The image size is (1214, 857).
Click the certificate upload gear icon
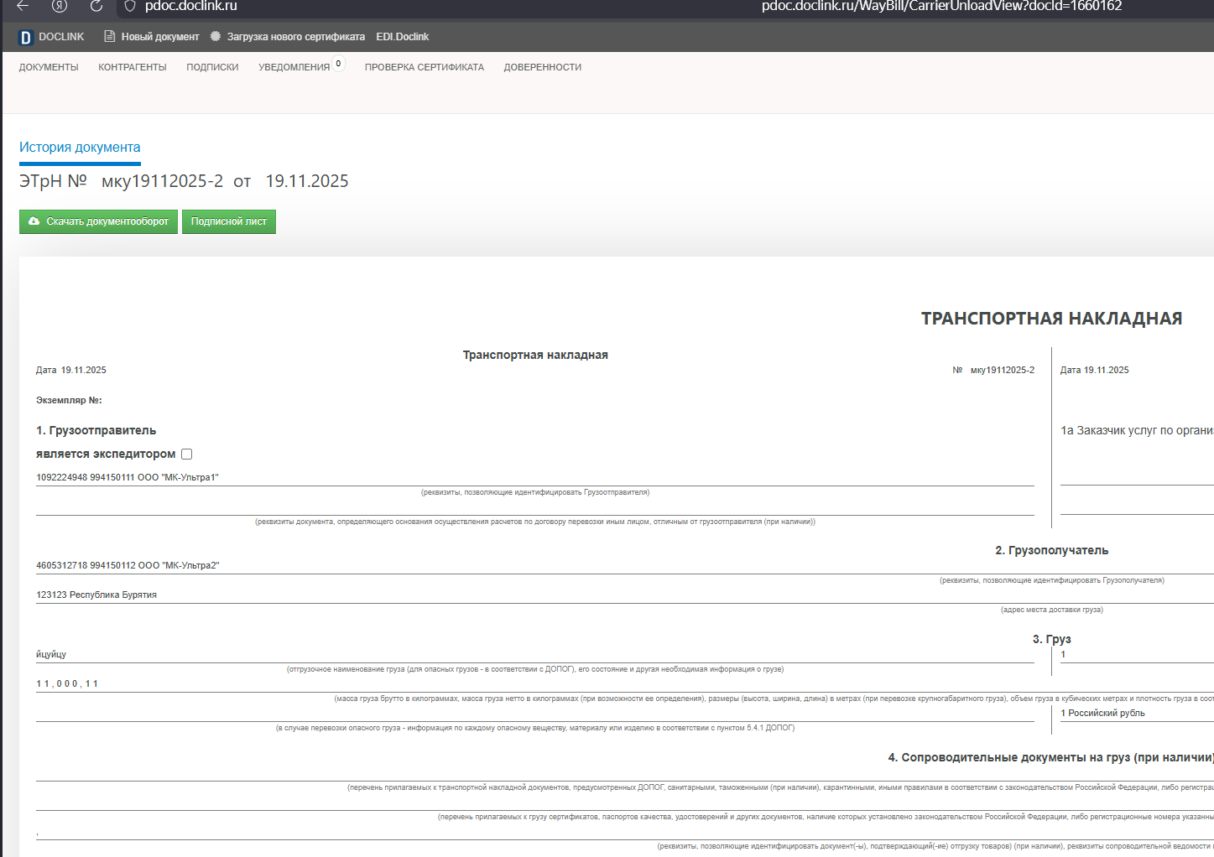[216, 37]
